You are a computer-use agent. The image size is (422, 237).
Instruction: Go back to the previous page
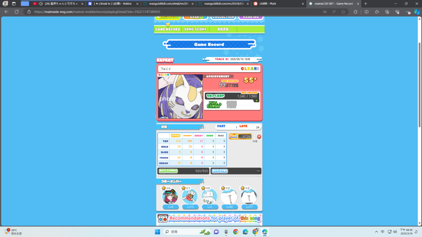click(x=7, y=12)
